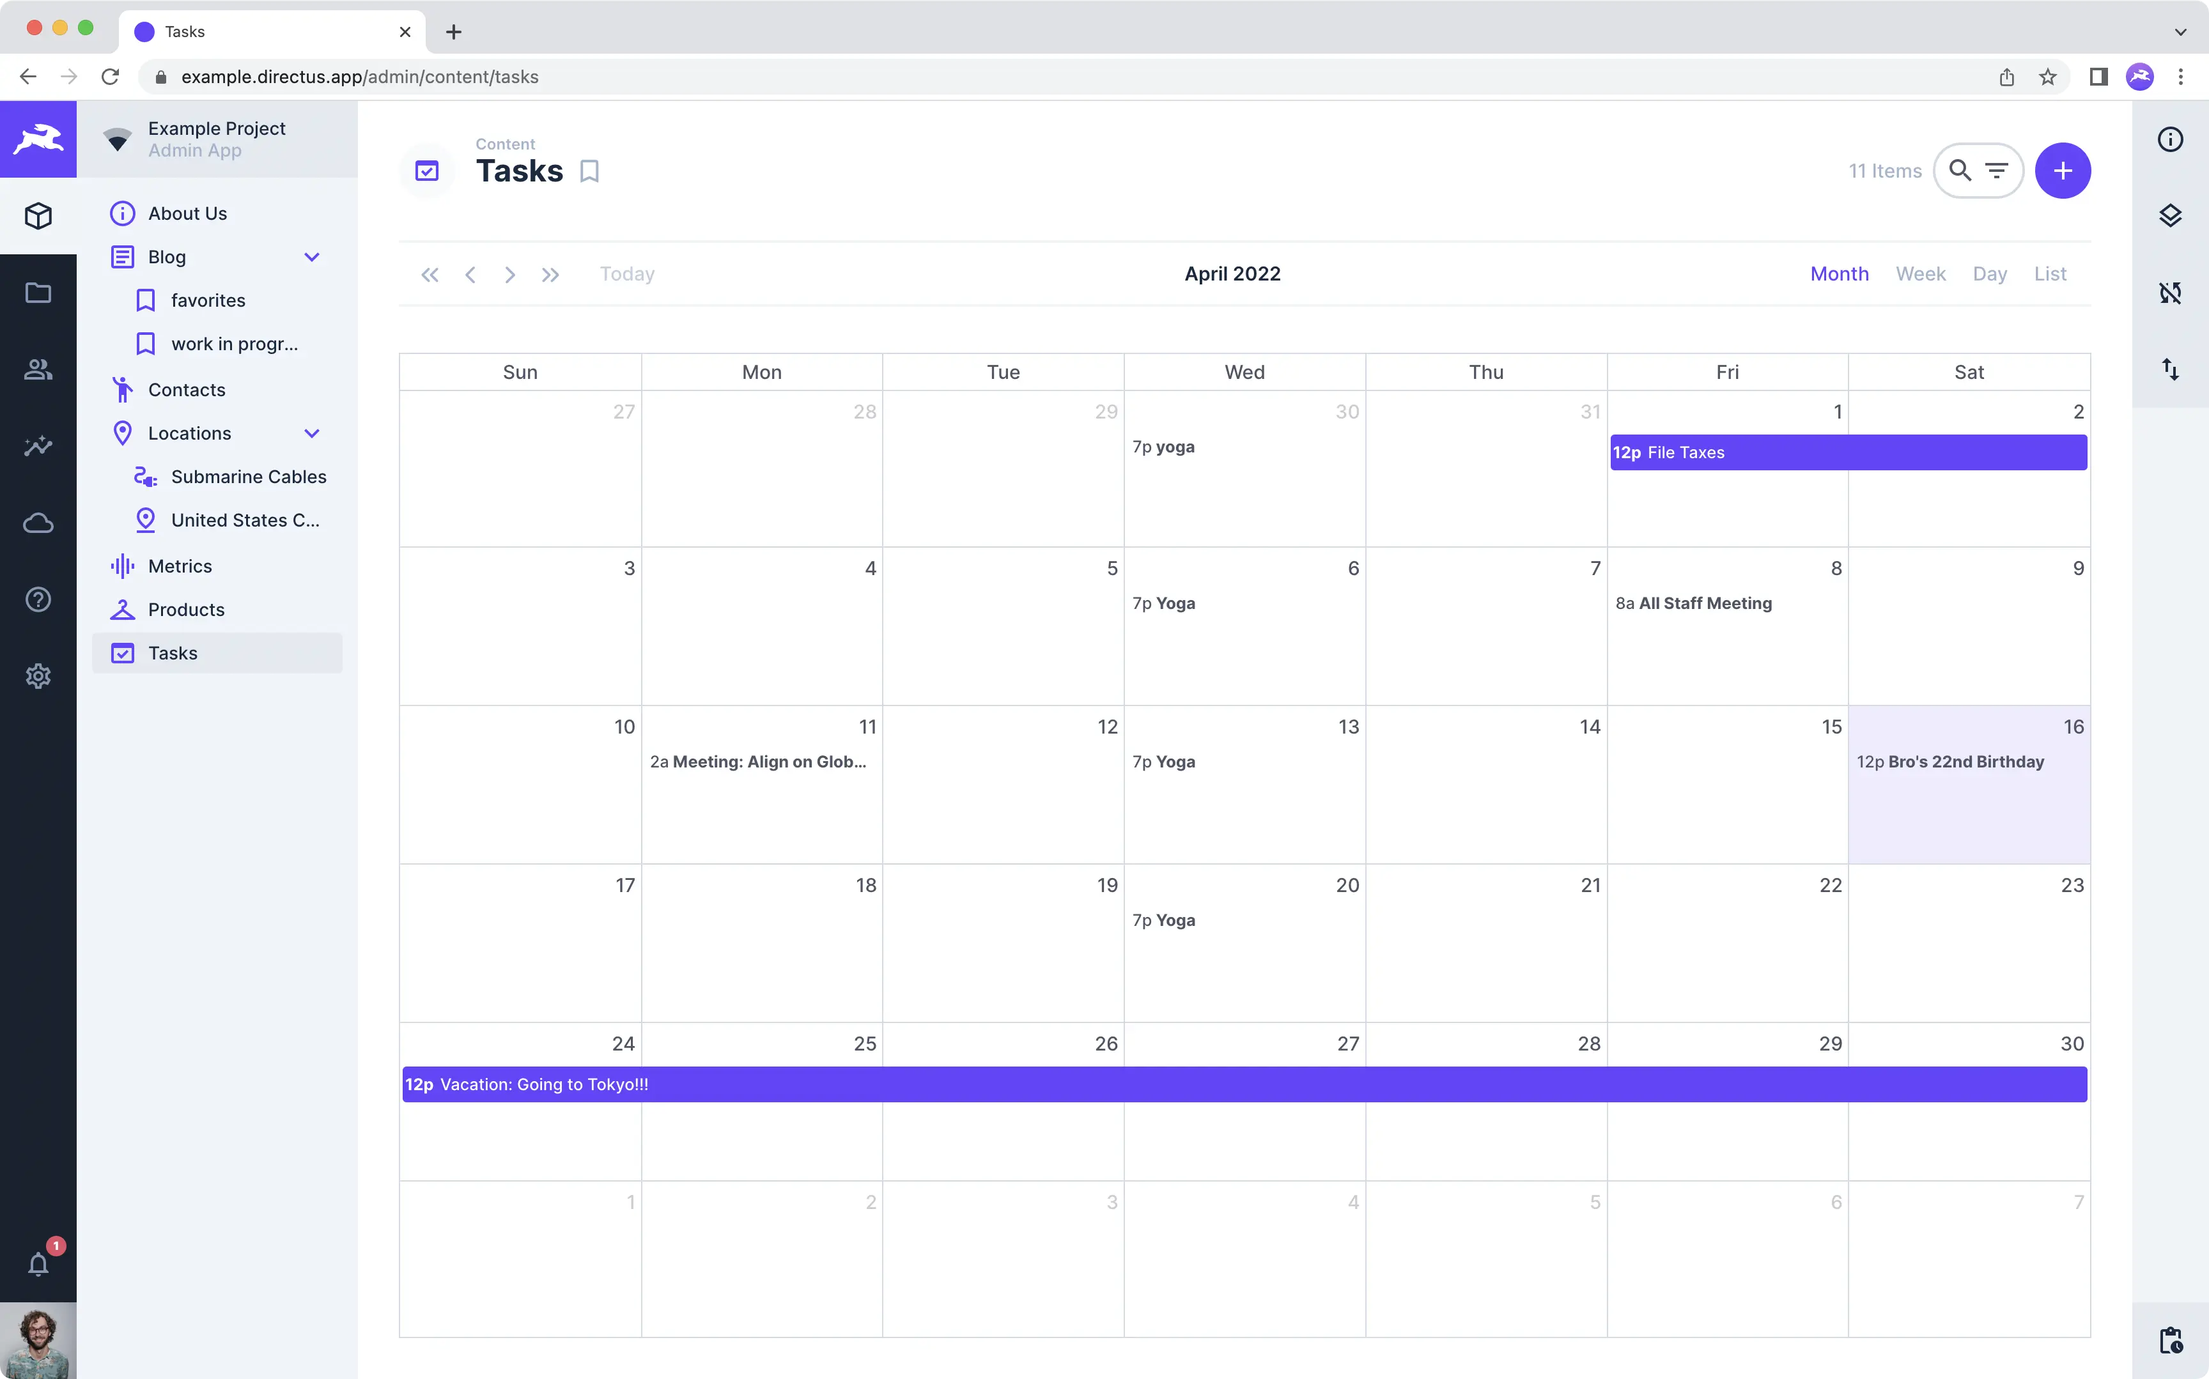Go to next month with single arrow
The width and height of the screenshot is (2209, 1379).
[510, 275]
